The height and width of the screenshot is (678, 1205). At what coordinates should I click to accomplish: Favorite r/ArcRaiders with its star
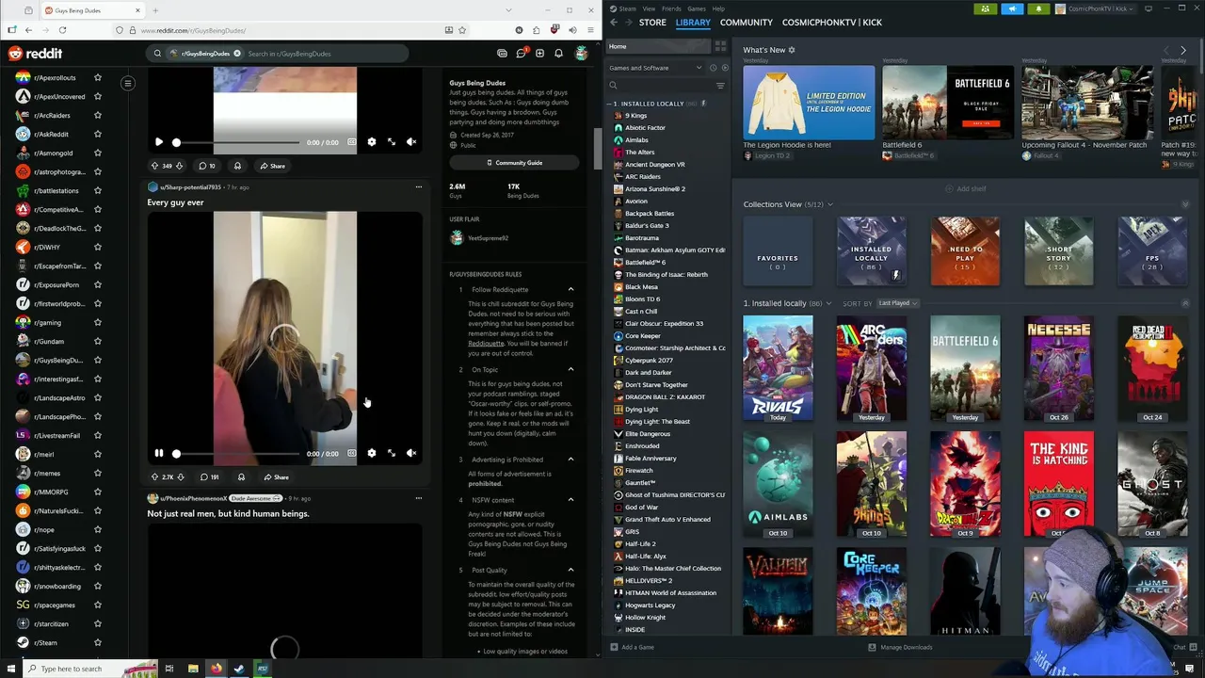pos(97,115)
